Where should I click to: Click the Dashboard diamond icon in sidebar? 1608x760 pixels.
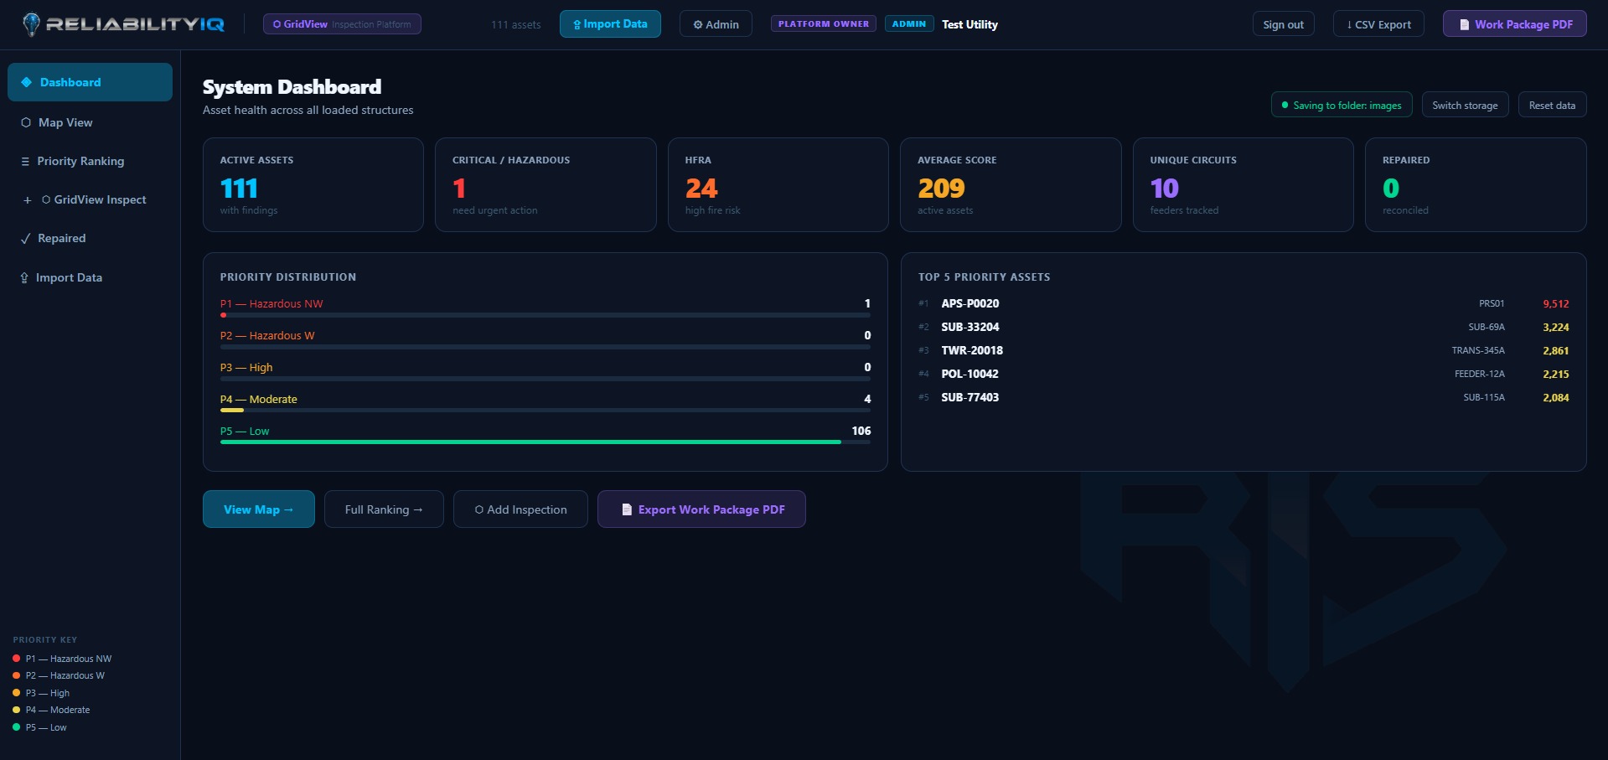point(26,82)
